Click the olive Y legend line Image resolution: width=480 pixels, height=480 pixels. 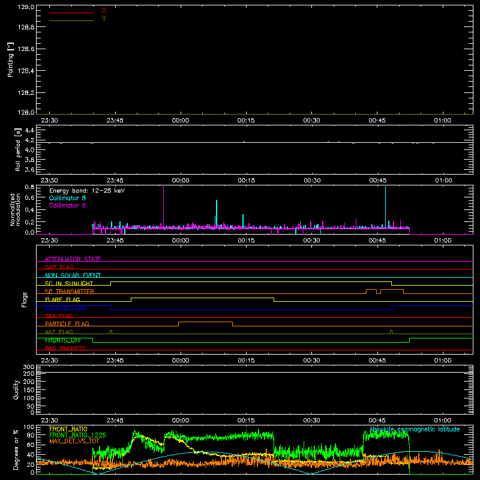pos(71,20)
